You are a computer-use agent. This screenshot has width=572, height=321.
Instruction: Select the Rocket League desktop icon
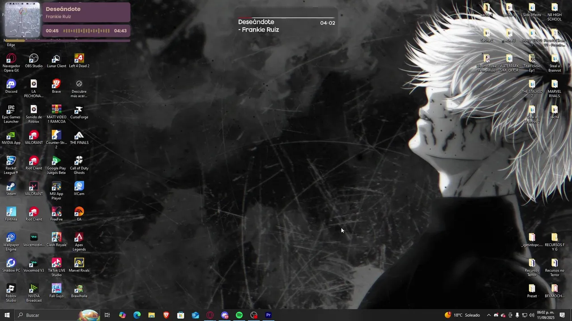pyautogui.click(x=11, y=165)
